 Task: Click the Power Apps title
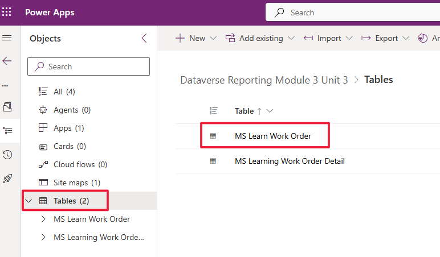point(50,13)
